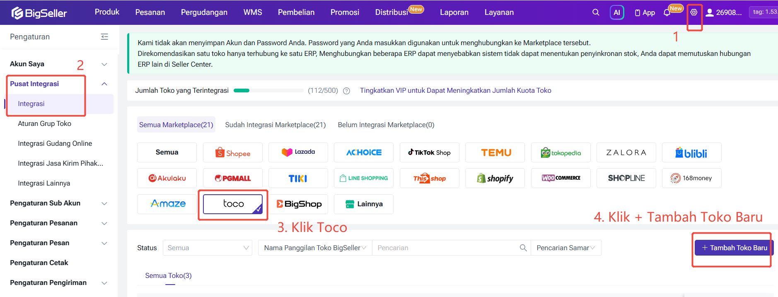Select the TikTok Shop marketplace tile
The width and height of the screenshot is (778, 297).
tap(430, 152)
